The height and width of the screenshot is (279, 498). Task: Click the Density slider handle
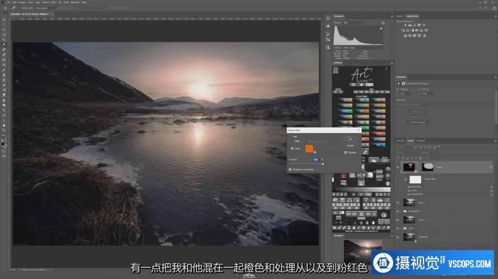point(323,164)
